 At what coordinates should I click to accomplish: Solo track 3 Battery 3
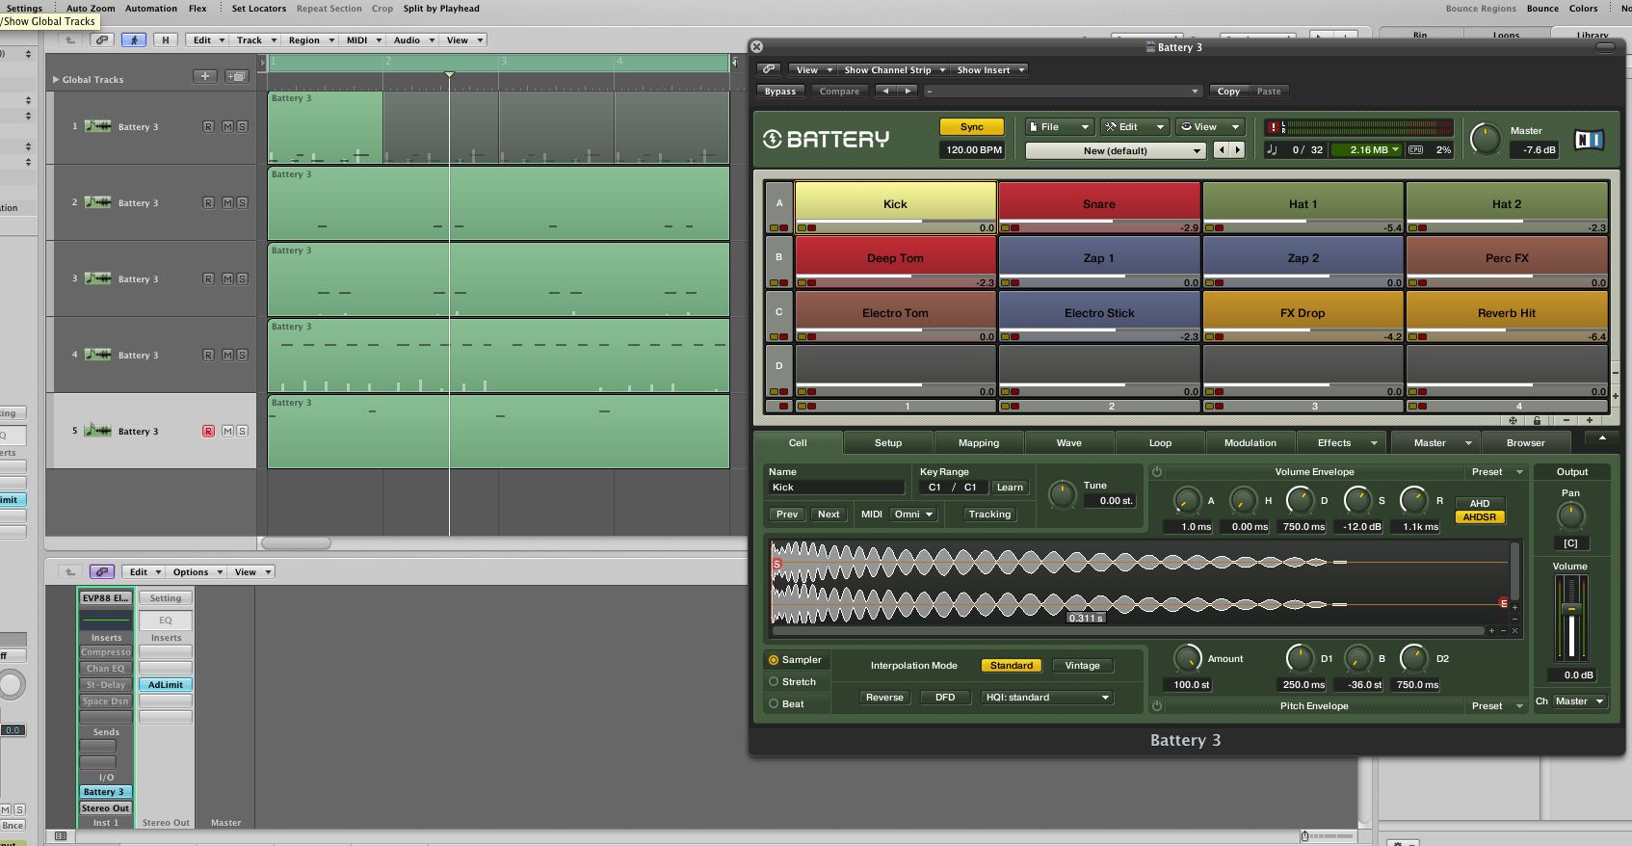[x=242, y=278]
